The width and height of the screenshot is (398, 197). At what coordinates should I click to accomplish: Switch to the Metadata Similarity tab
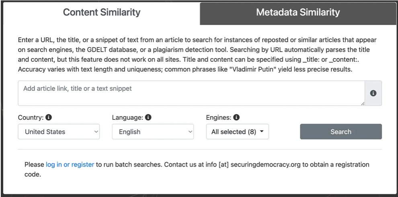298,12
